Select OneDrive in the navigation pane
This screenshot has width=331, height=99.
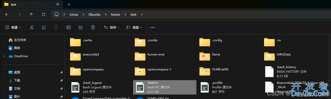tap(18, 56)
